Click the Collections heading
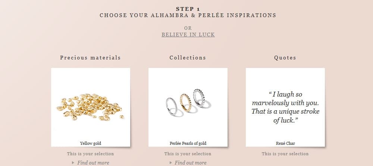 (188, 58)
